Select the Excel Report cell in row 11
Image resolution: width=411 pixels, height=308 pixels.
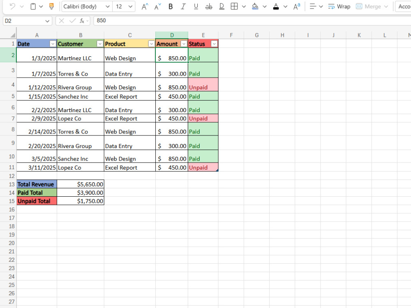(x=130, y=167)
